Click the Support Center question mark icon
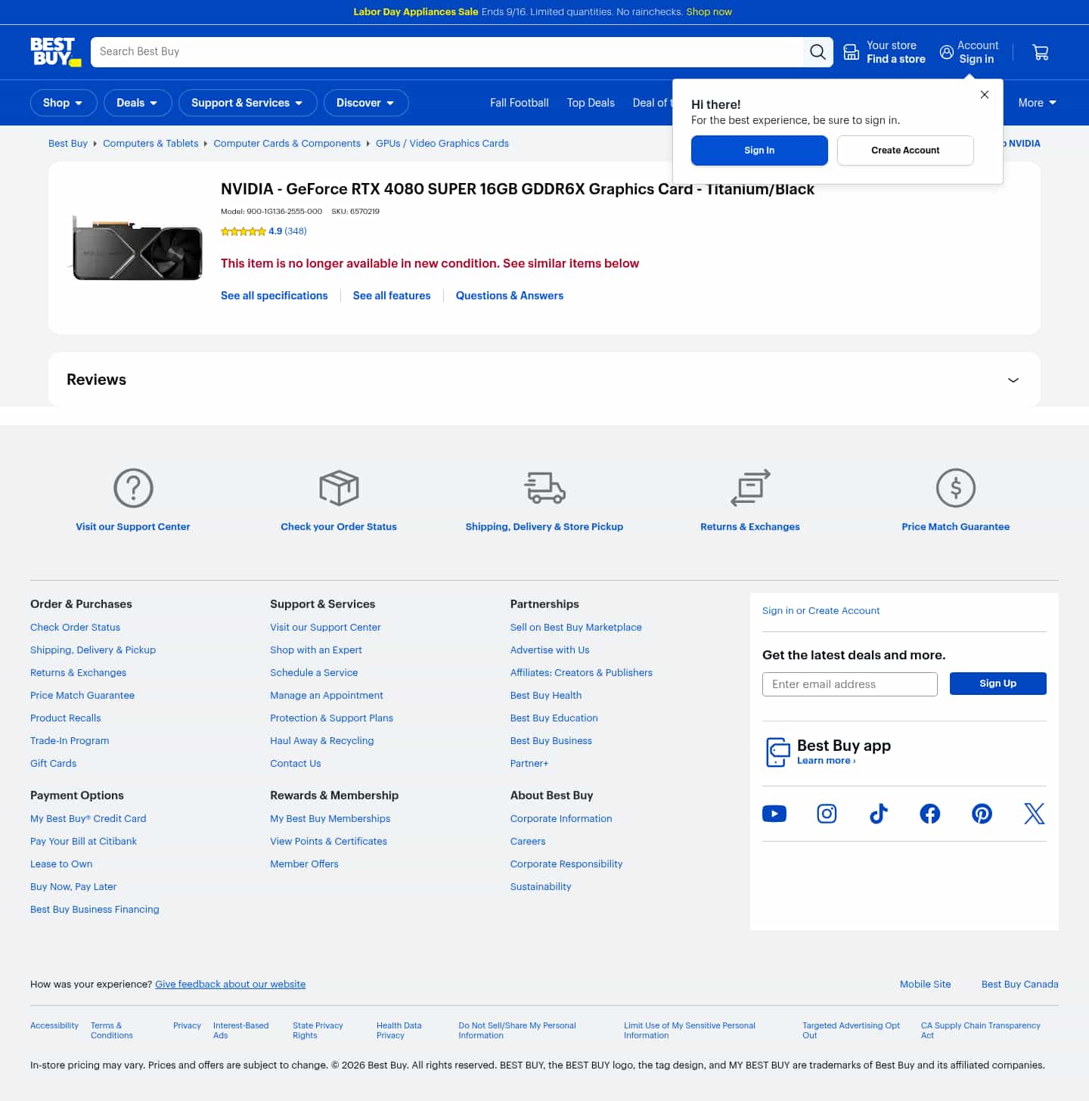1089x1101 pixels. click(133, 488)
